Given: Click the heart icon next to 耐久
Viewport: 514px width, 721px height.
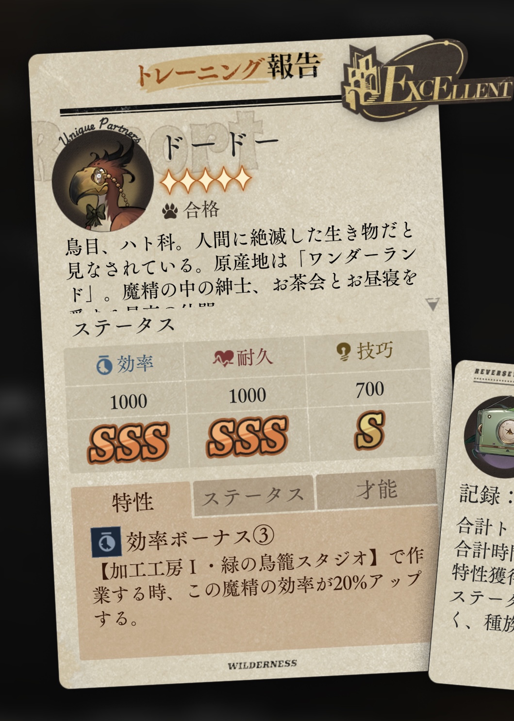Looking at the screenshot, I should (223, 358).
